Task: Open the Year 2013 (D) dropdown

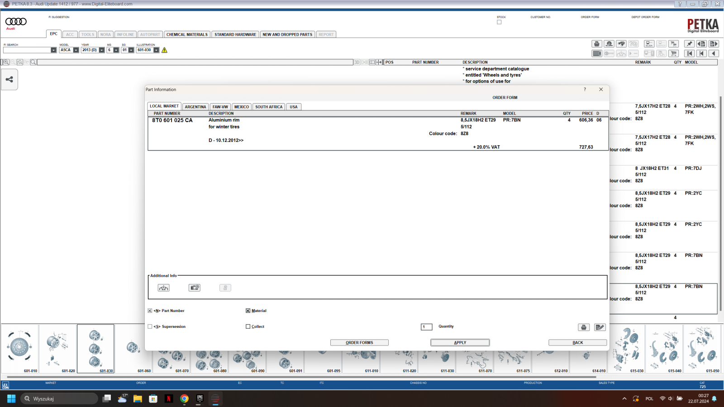Action: click(102, 50)
